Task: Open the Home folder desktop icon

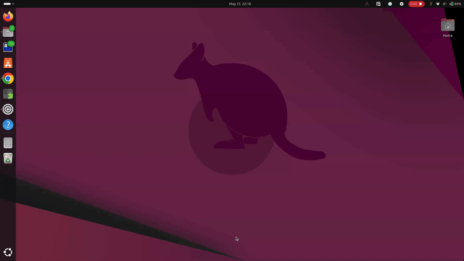Action: [x=448, y=28]
